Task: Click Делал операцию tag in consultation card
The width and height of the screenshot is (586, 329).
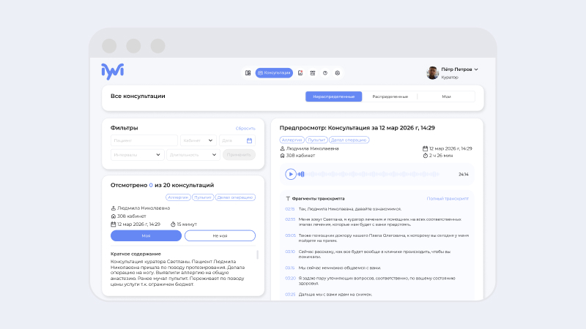Action: coord(235,197)
